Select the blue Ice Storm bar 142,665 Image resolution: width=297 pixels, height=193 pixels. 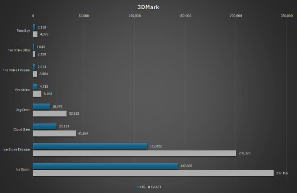click(105, 166)
